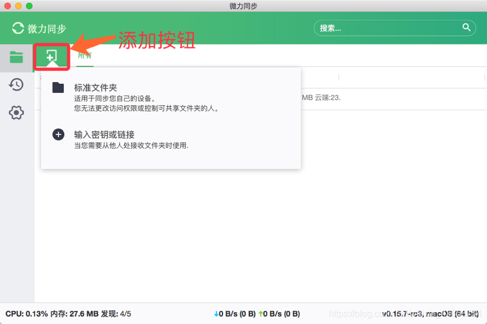Click the CPU usage status text
The width and height of the screenshot is (487, 324).
26,314
